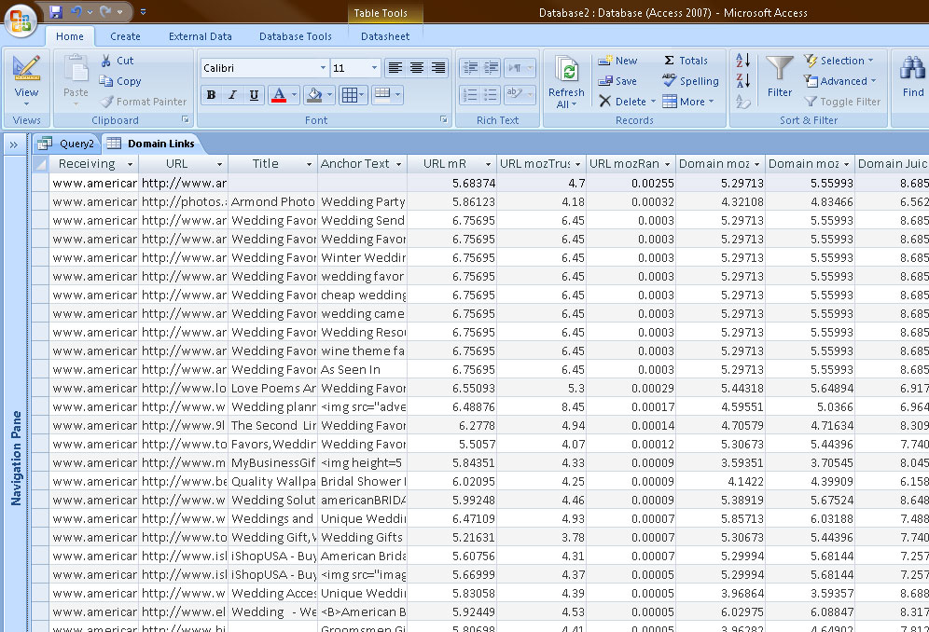Click the Totals button
The width and height of the screenshot is (929, 632).
pyautogui.click(x=686, y=61)
